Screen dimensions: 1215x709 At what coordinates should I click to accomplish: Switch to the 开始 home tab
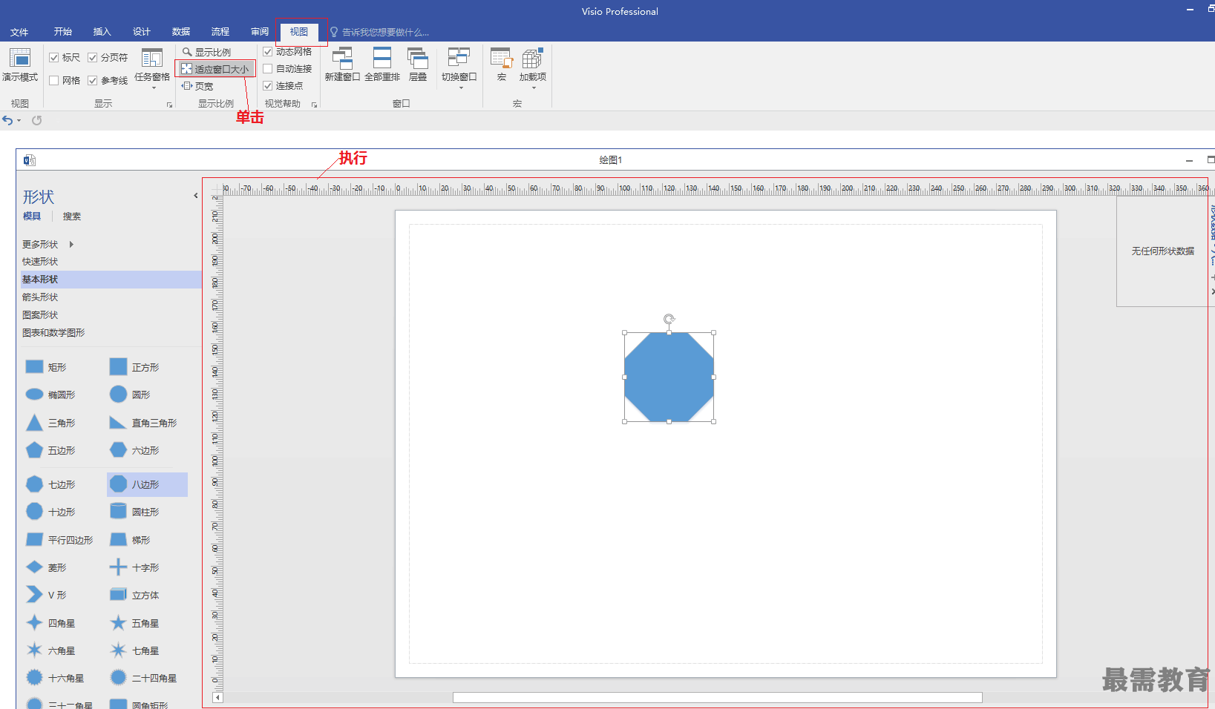coord(63,32)
